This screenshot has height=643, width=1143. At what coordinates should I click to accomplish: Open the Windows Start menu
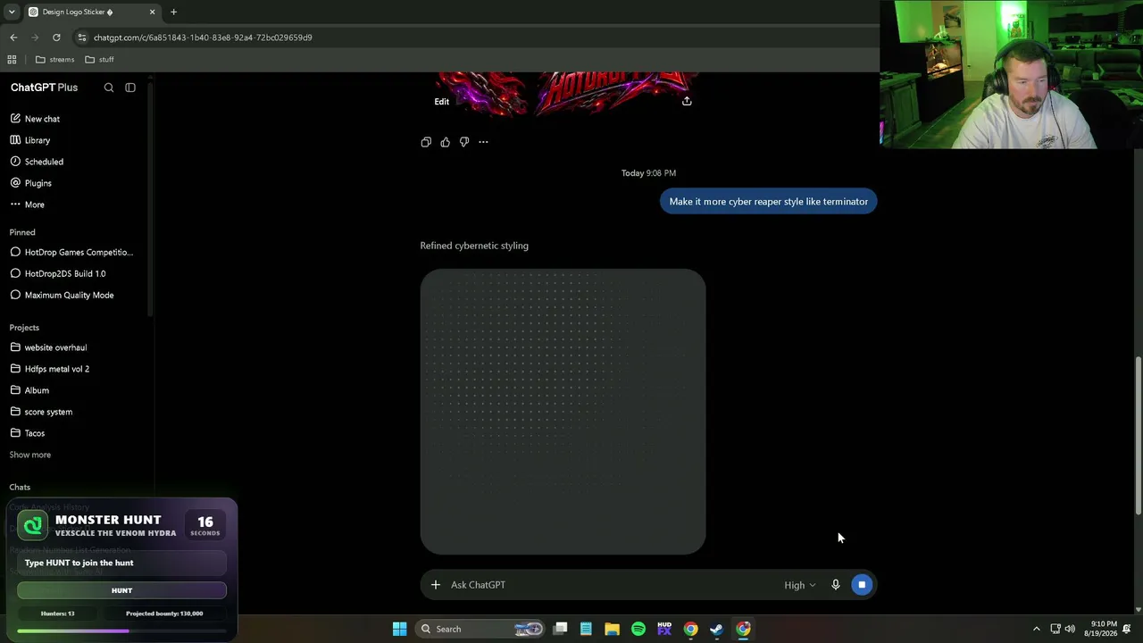(x=400, y=629)
